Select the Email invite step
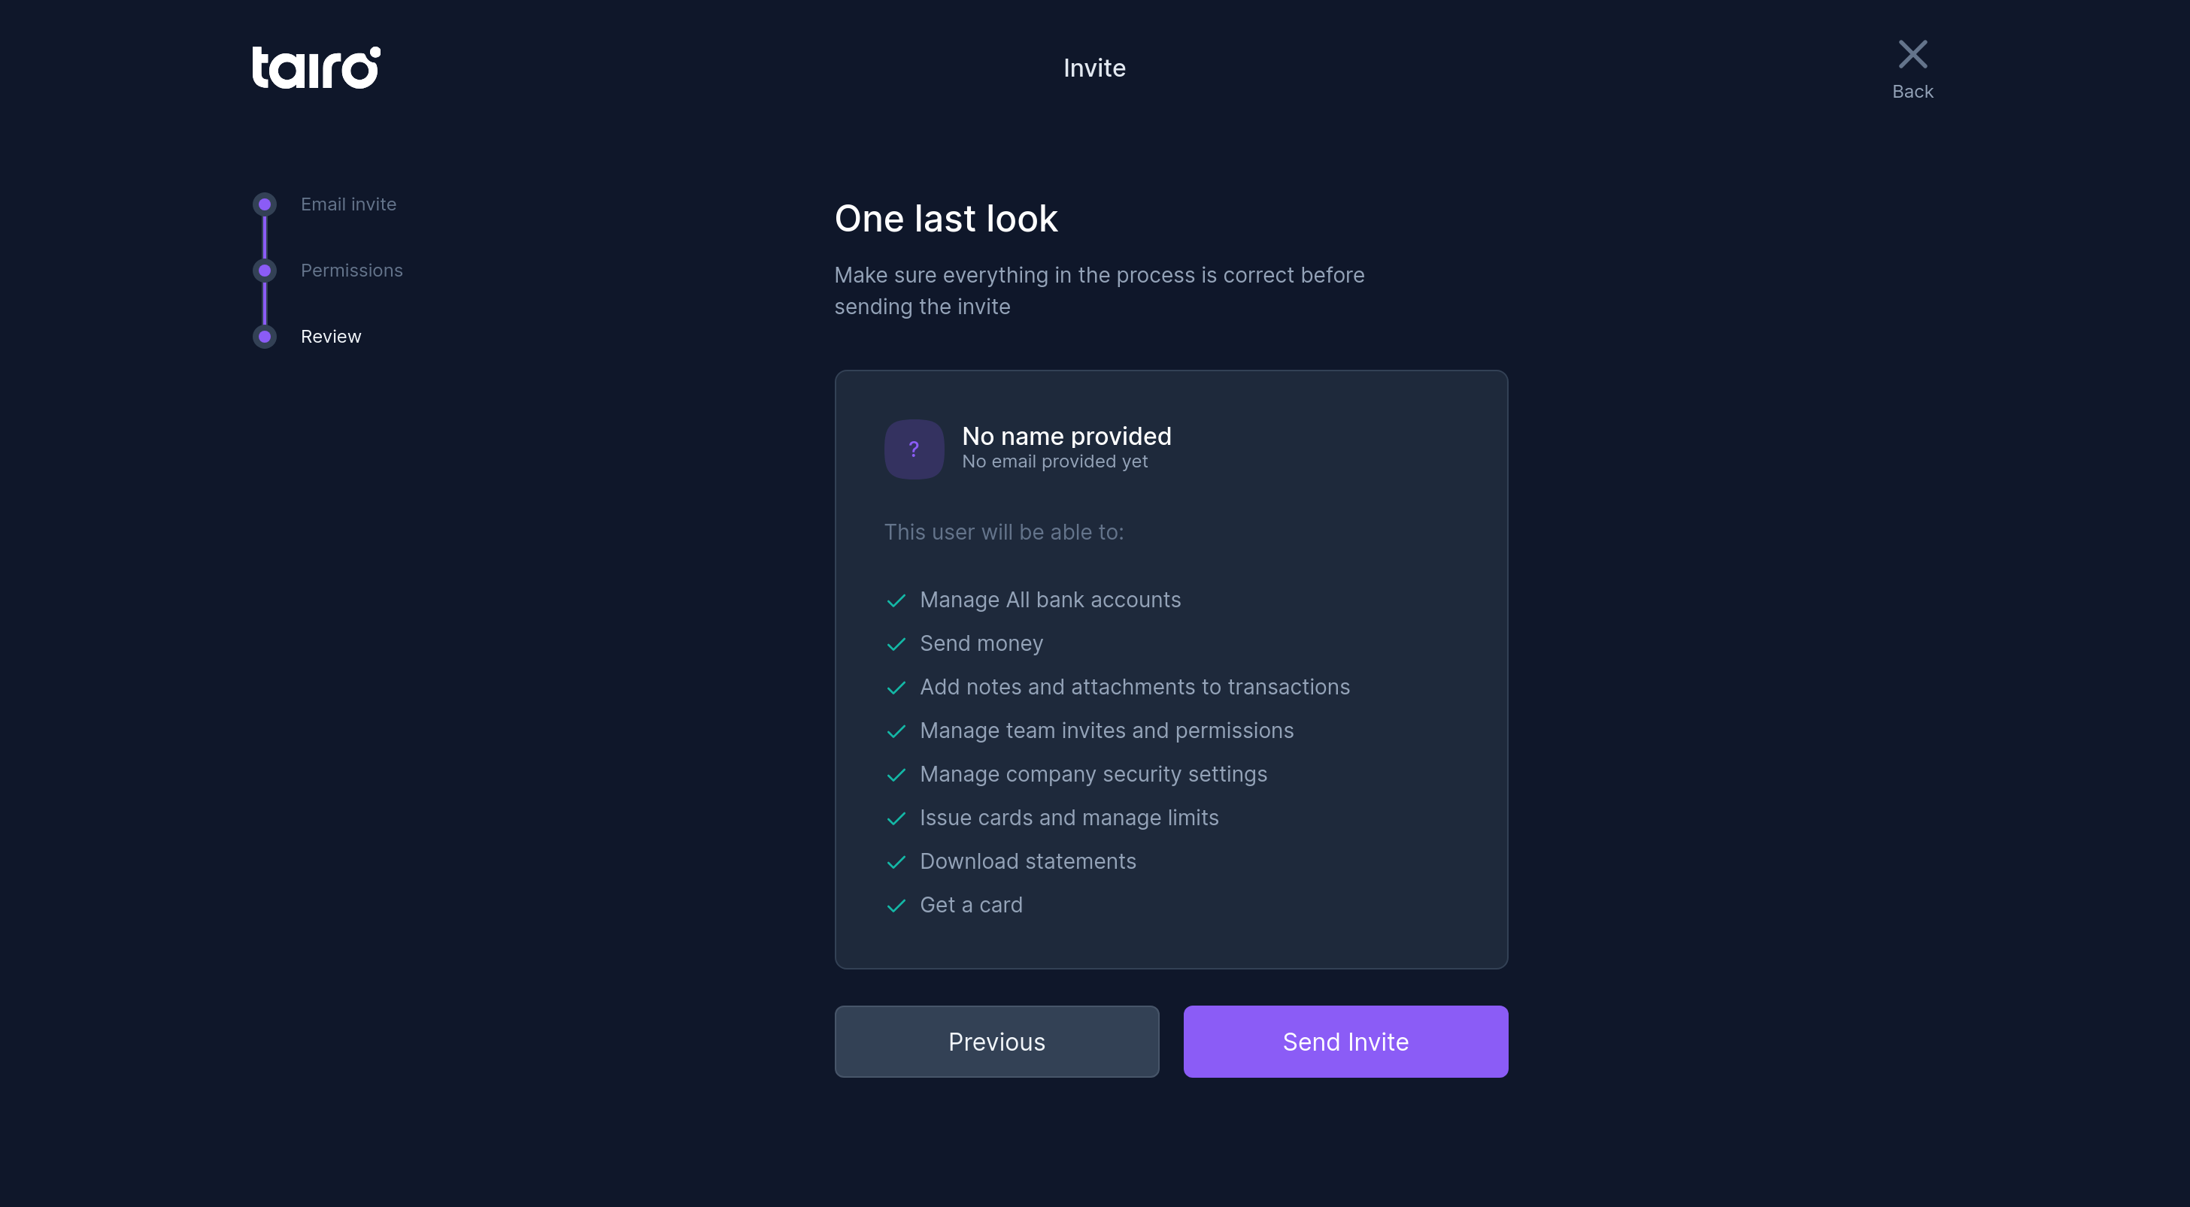This screenshot has width=2190, height=1207. pyautogui.click(x=348, y=204)
